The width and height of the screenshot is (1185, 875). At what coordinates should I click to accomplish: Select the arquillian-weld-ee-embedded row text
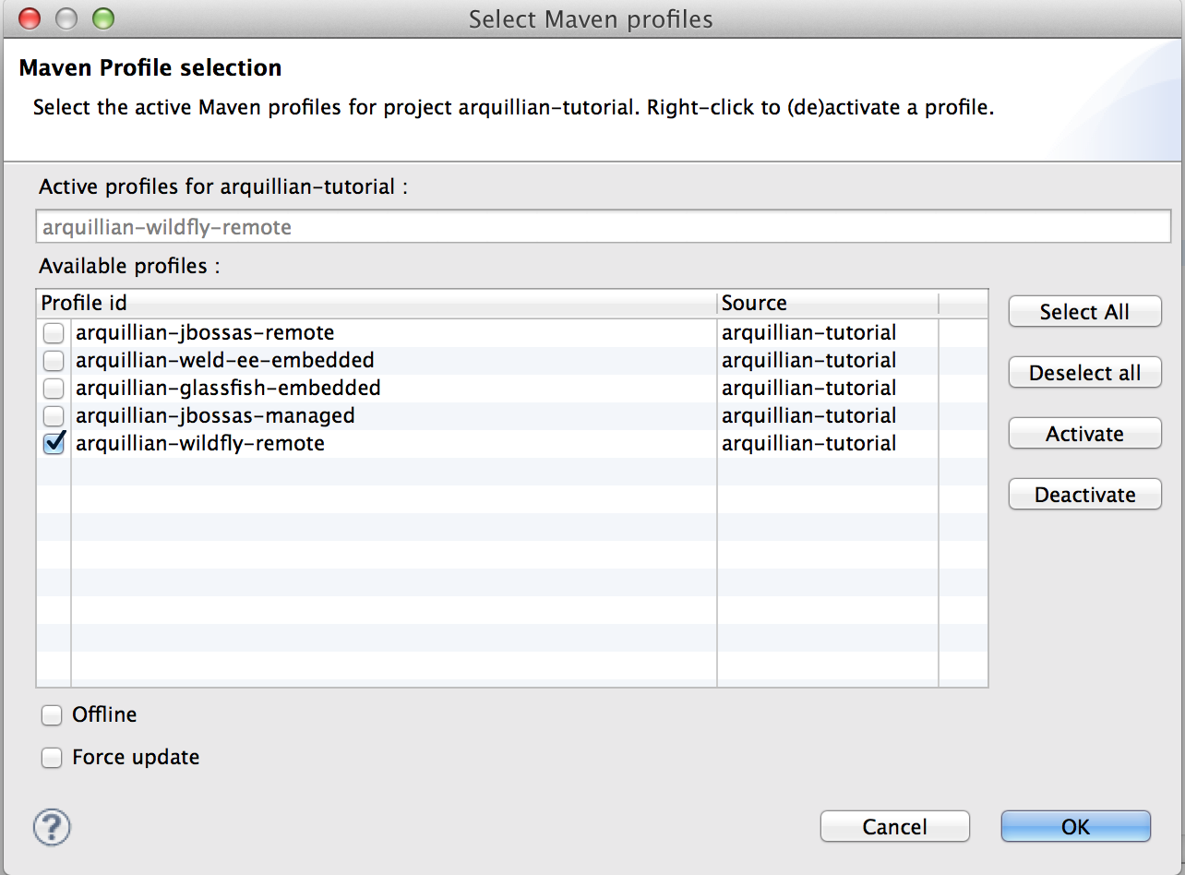[225, 360]
